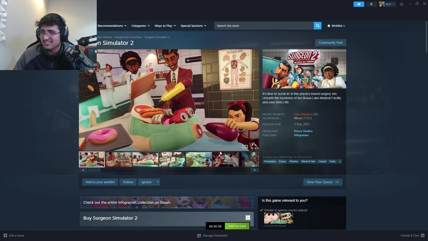
Task: Select the fifth screenshot thumbnail
Action: pos(199,159)
